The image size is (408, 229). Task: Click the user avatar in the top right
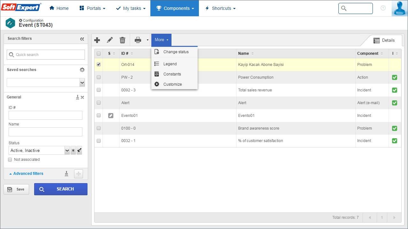pos(399,8)
